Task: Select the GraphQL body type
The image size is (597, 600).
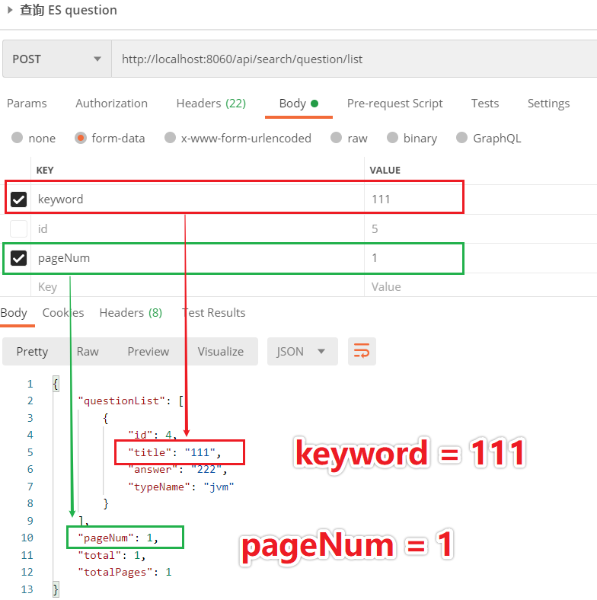Action: pyautogui.click(x=461, y=138)
